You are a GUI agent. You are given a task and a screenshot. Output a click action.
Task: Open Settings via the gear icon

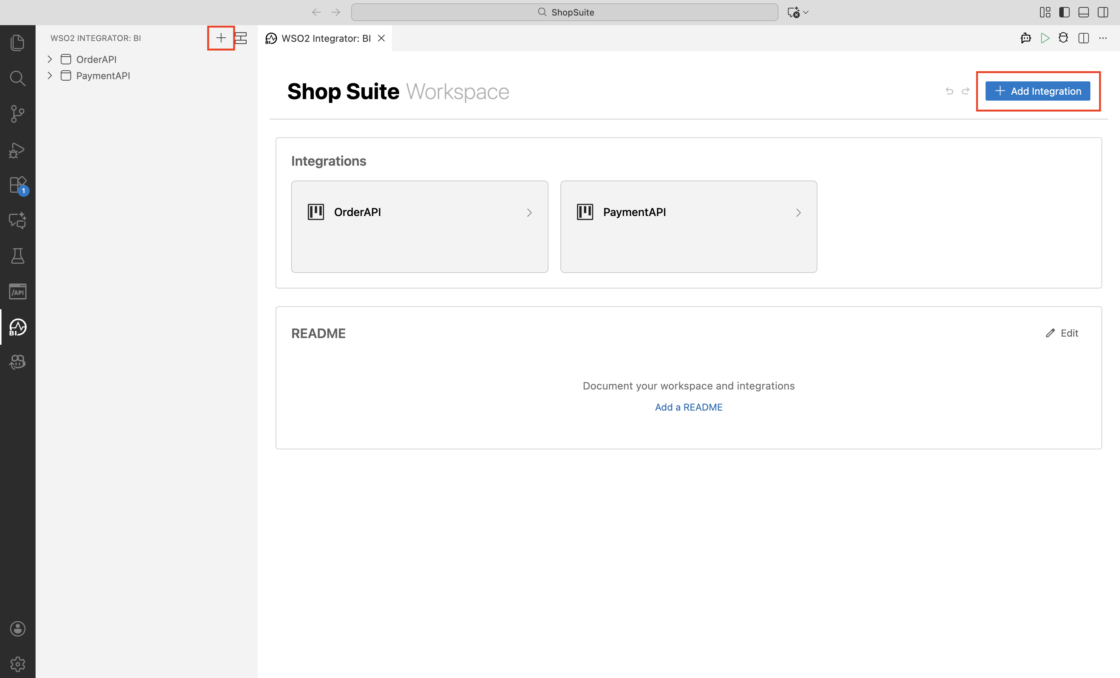[18, 664]
